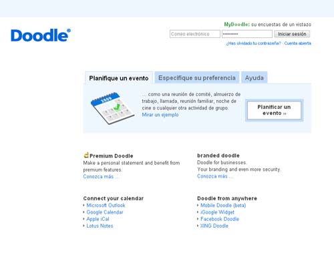Open the Mirar un ejemplo link
334x267 pixels.
click(160, 115)
